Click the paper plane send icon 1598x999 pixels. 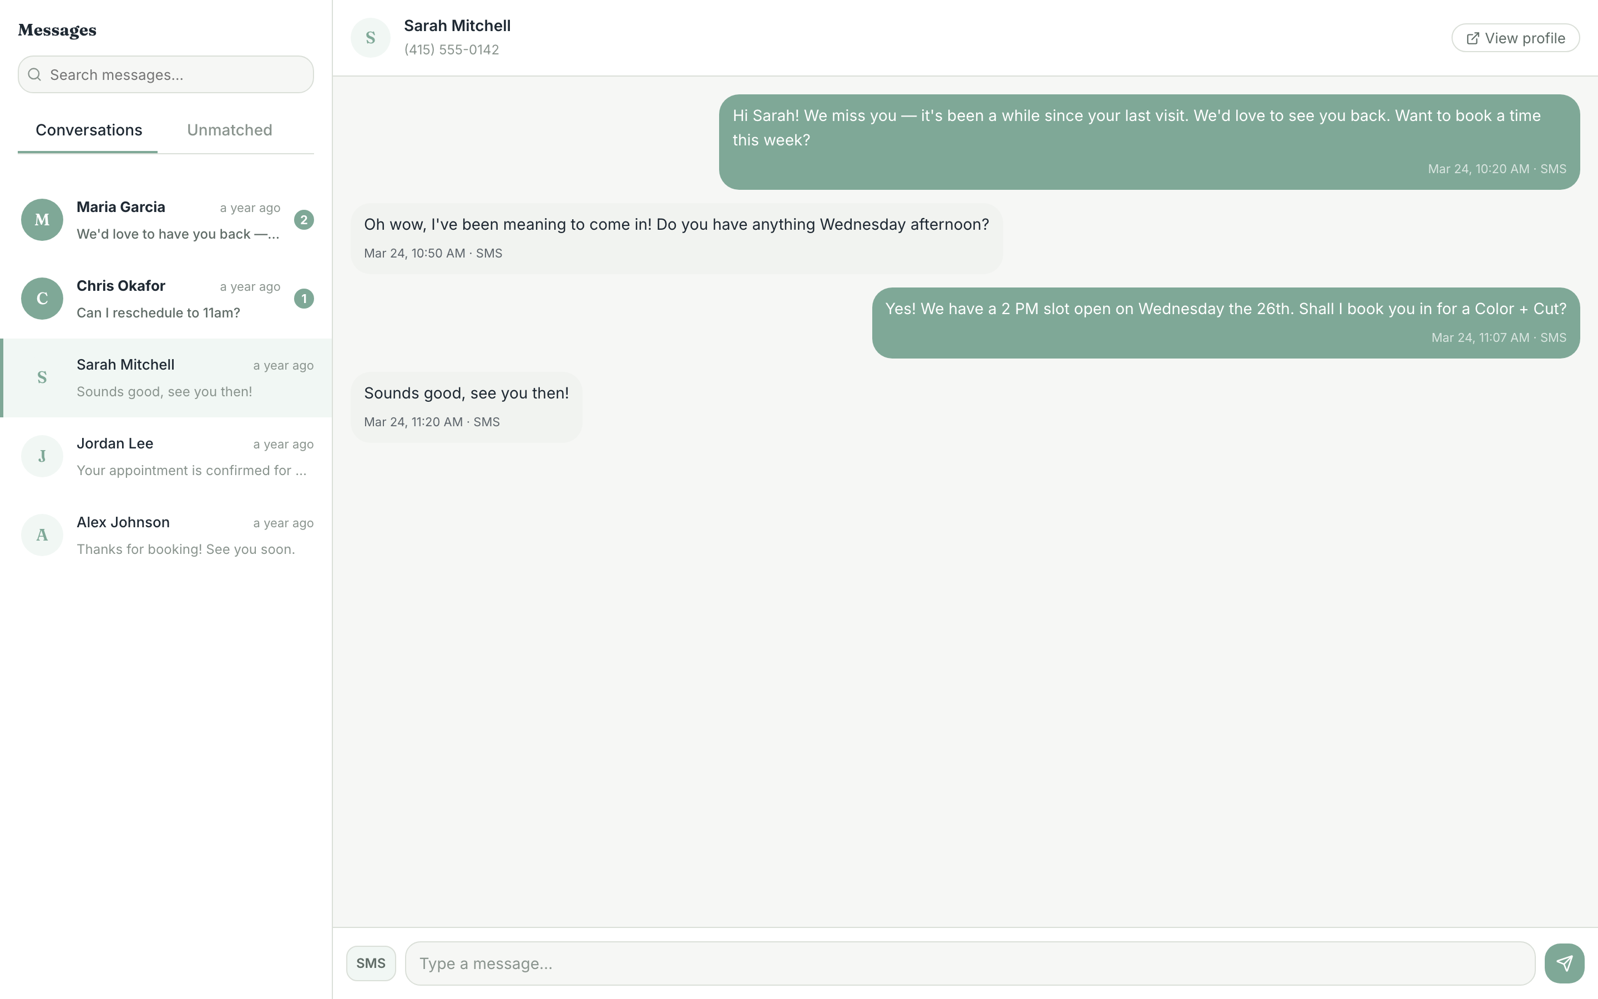pyautogui.click(x=1565, y=963)
